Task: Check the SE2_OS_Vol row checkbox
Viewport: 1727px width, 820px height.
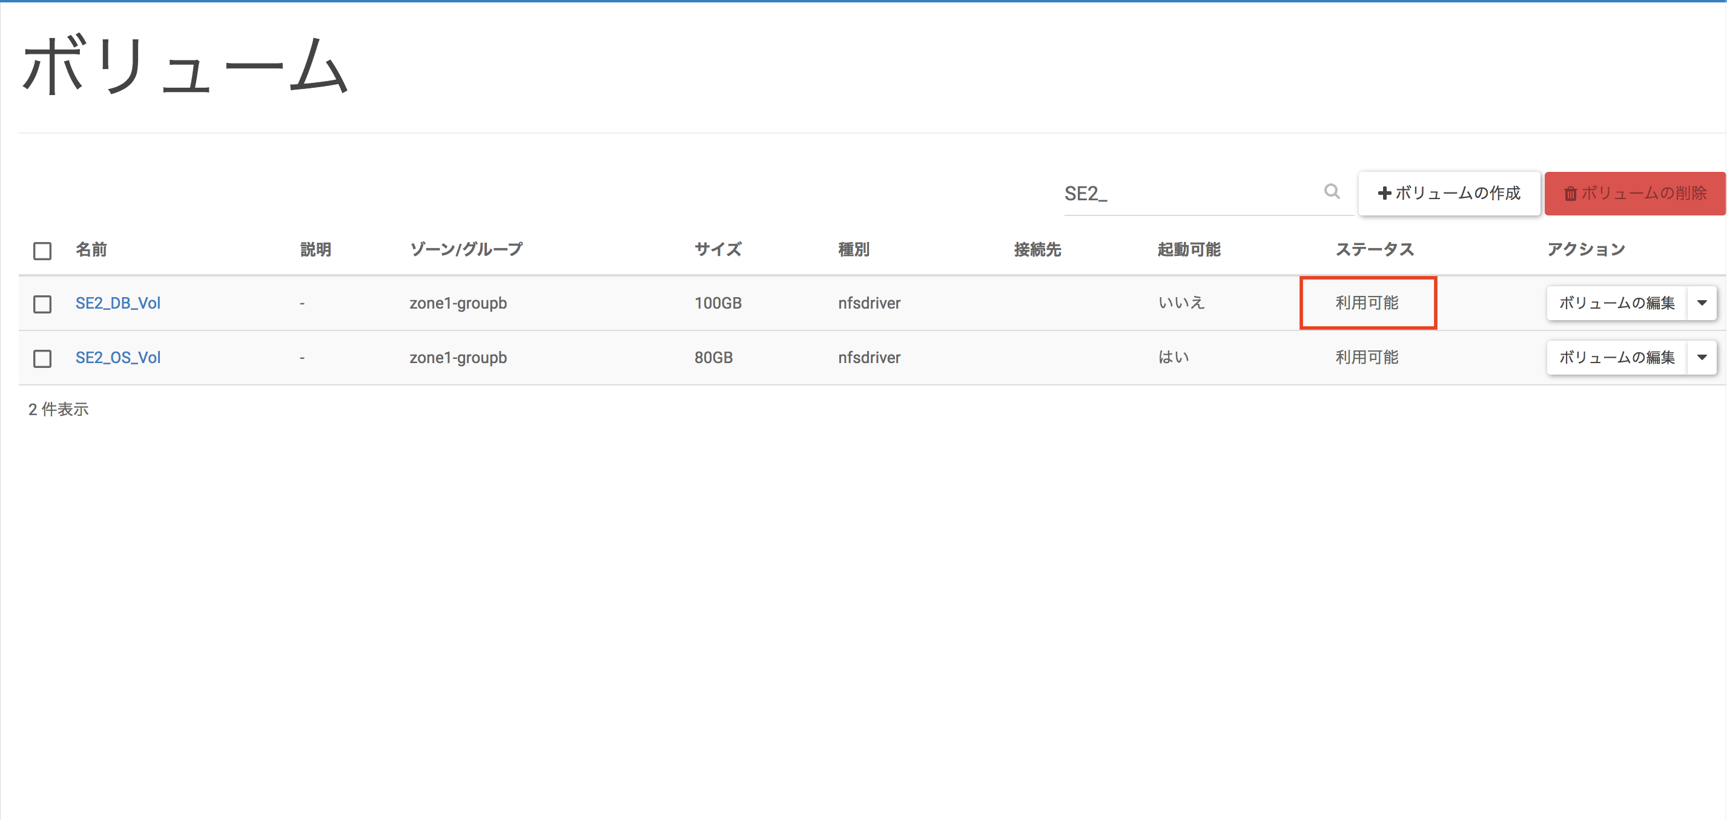Action: point(42,358)
